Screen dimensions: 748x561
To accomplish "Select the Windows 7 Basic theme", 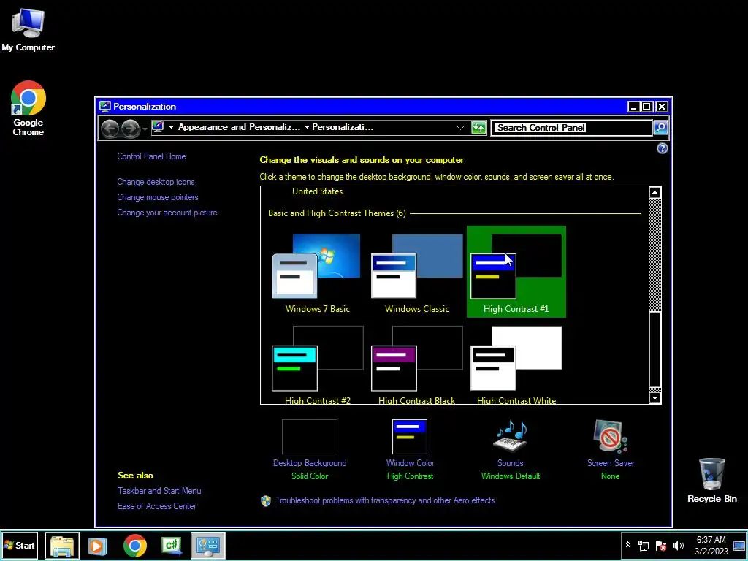I will tap(317, 273).
